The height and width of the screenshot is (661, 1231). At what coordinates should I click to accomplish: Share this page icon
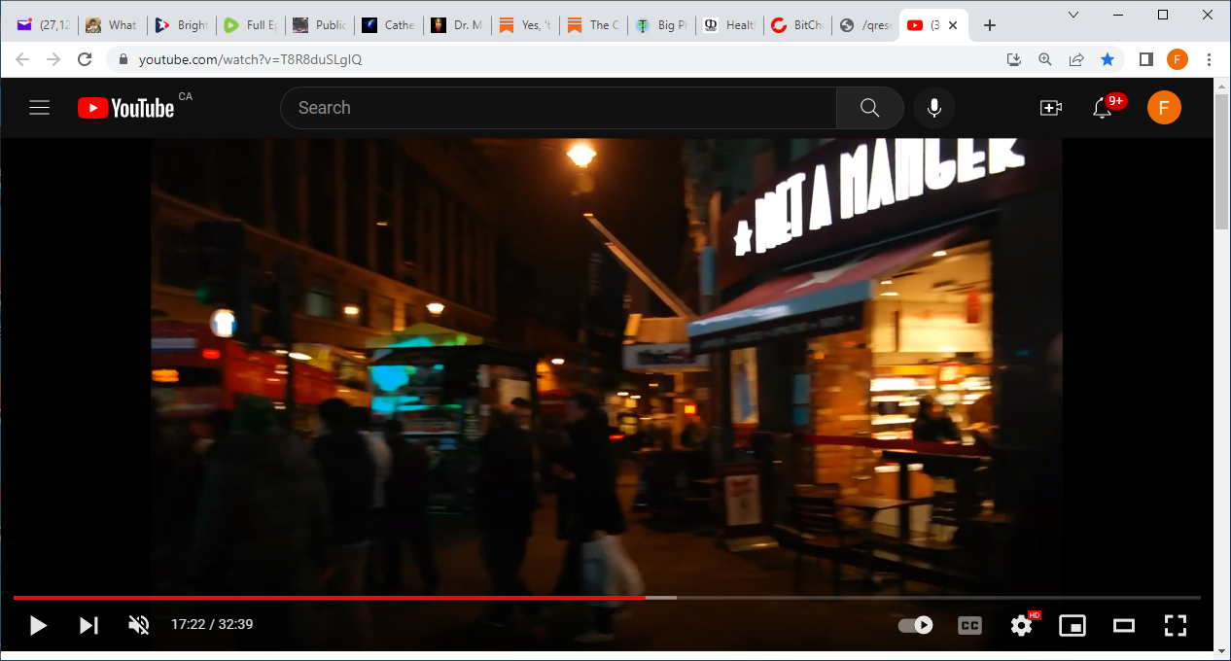click(x=1076, y=59)
